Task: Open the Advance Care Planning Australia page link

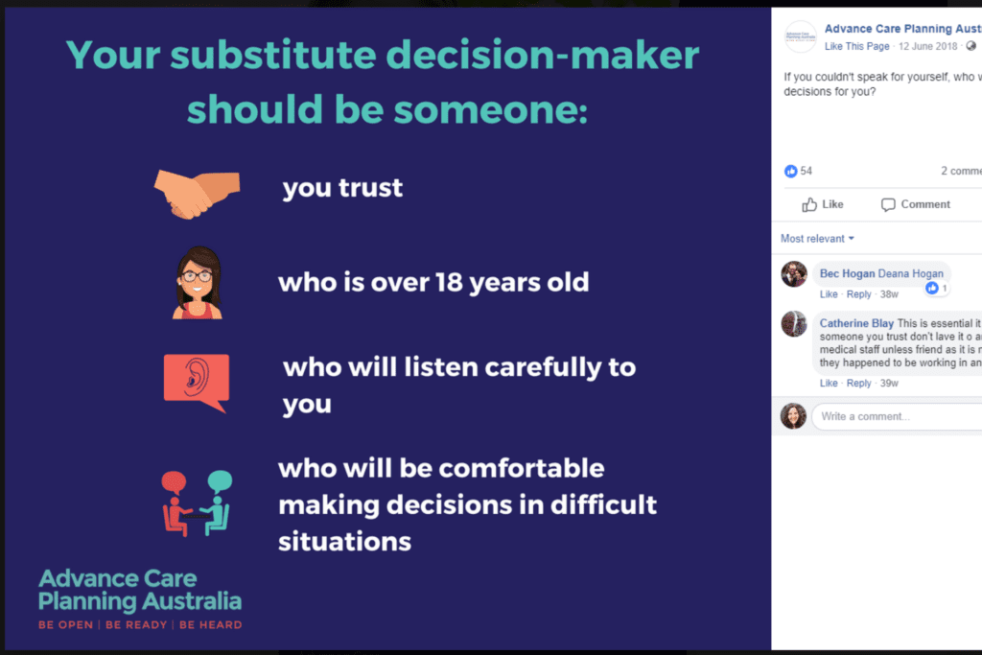Action: (903, 29)
